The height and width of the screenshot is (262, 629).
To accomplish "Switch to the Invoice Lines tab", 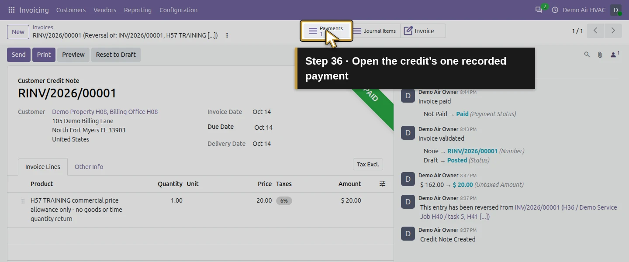I will [x=43, y=167].
